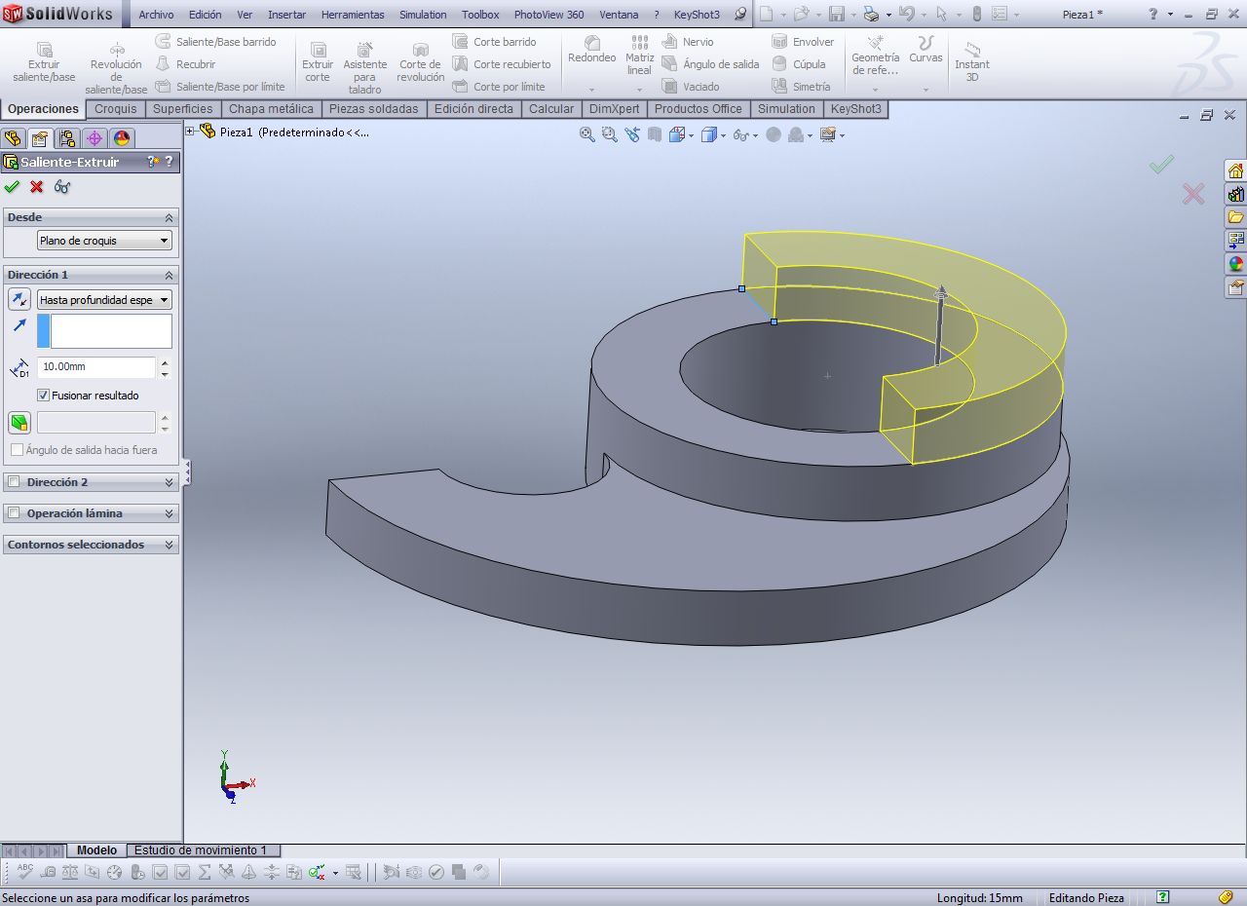The height and width of the screenshot is (906, 1247).
Task: Open Asistente para taladro
Action: (364, 68)
